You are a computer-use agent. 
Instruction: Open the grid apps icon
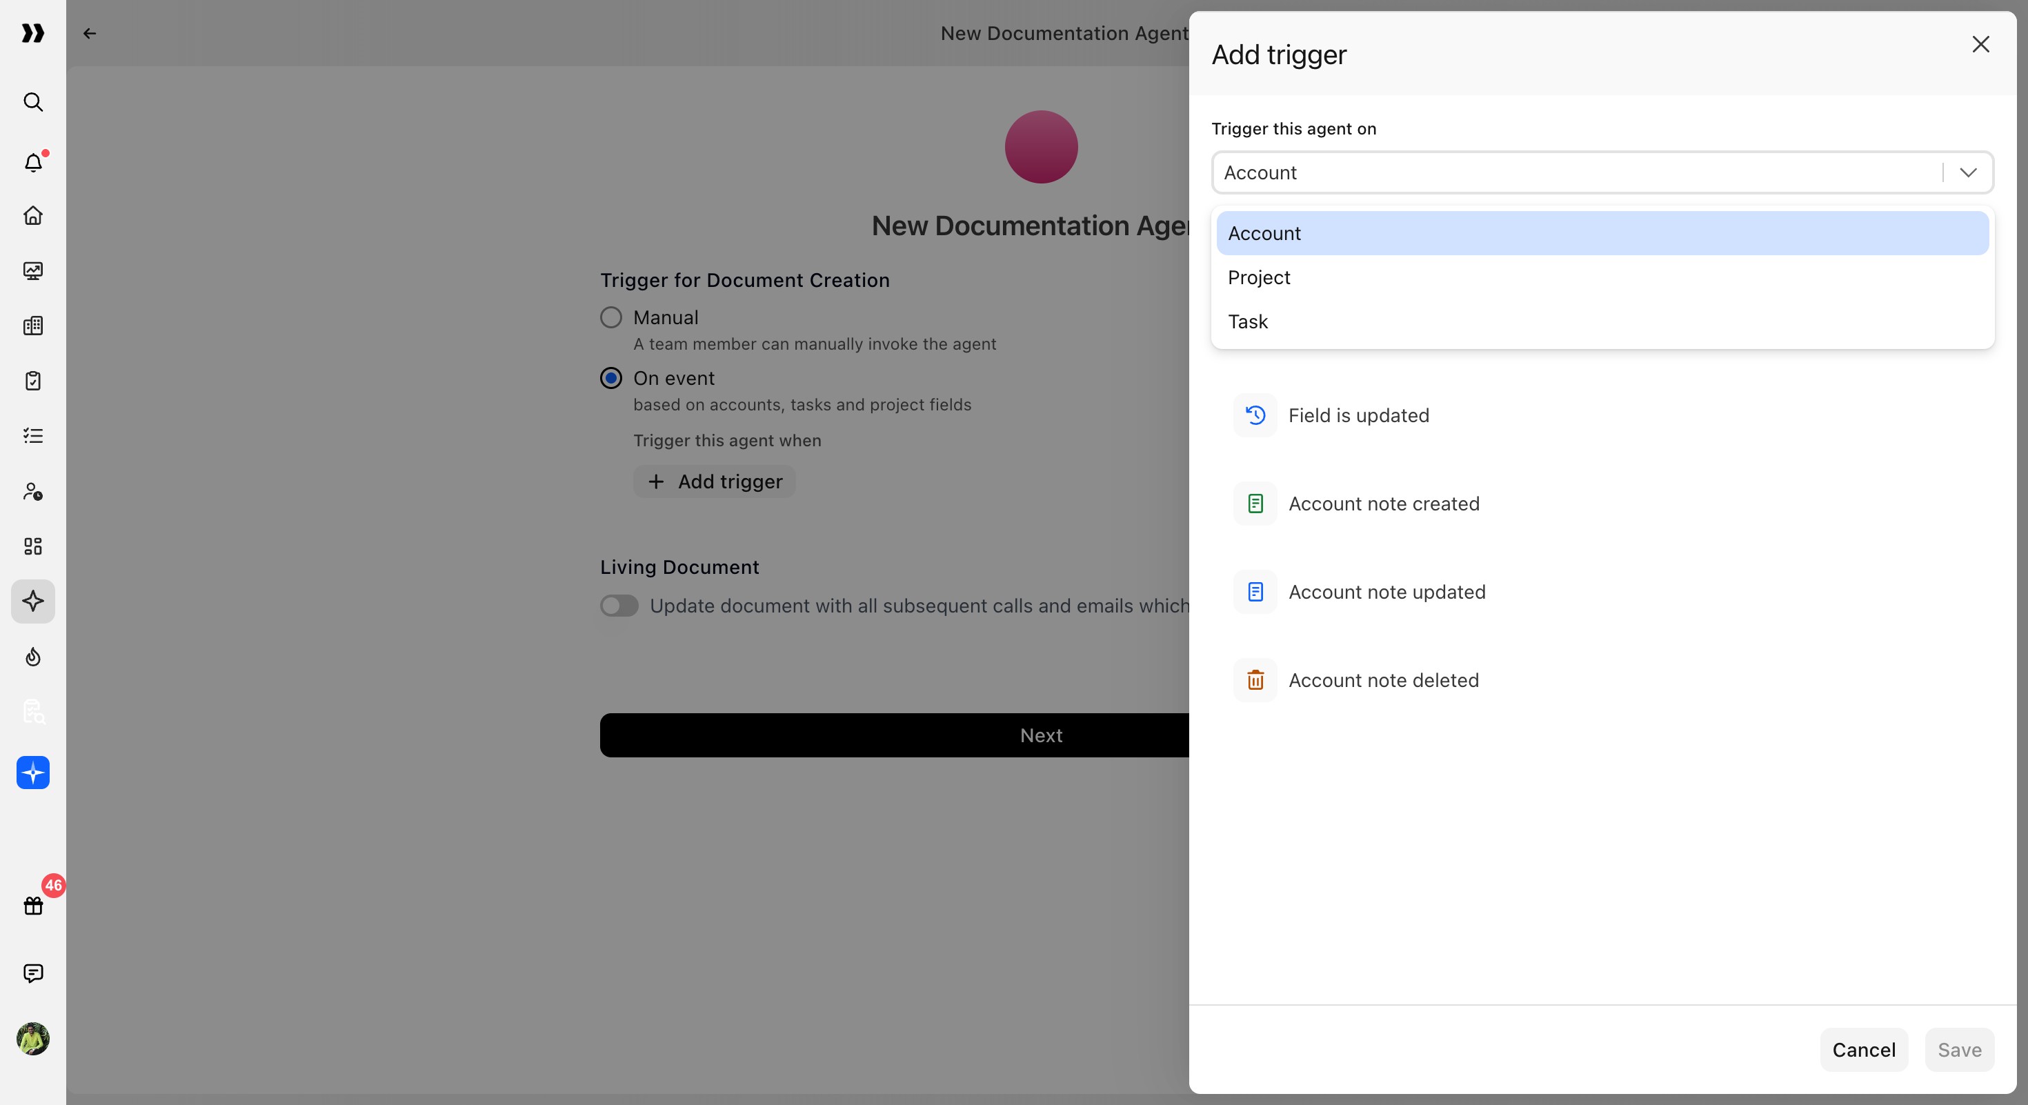33,546
